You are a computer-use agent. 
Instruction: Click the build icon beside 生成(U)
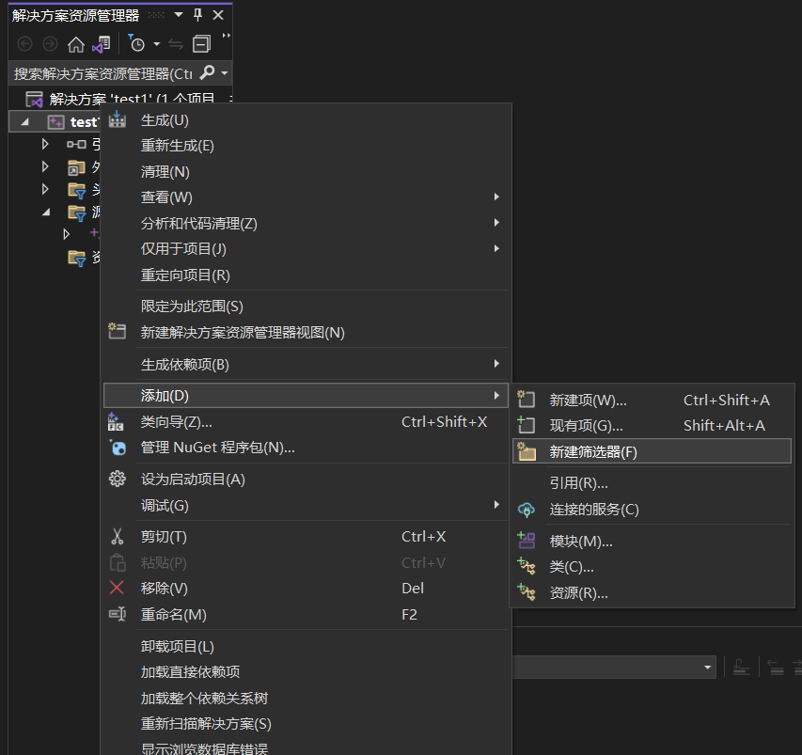click(x=117, y=119)
